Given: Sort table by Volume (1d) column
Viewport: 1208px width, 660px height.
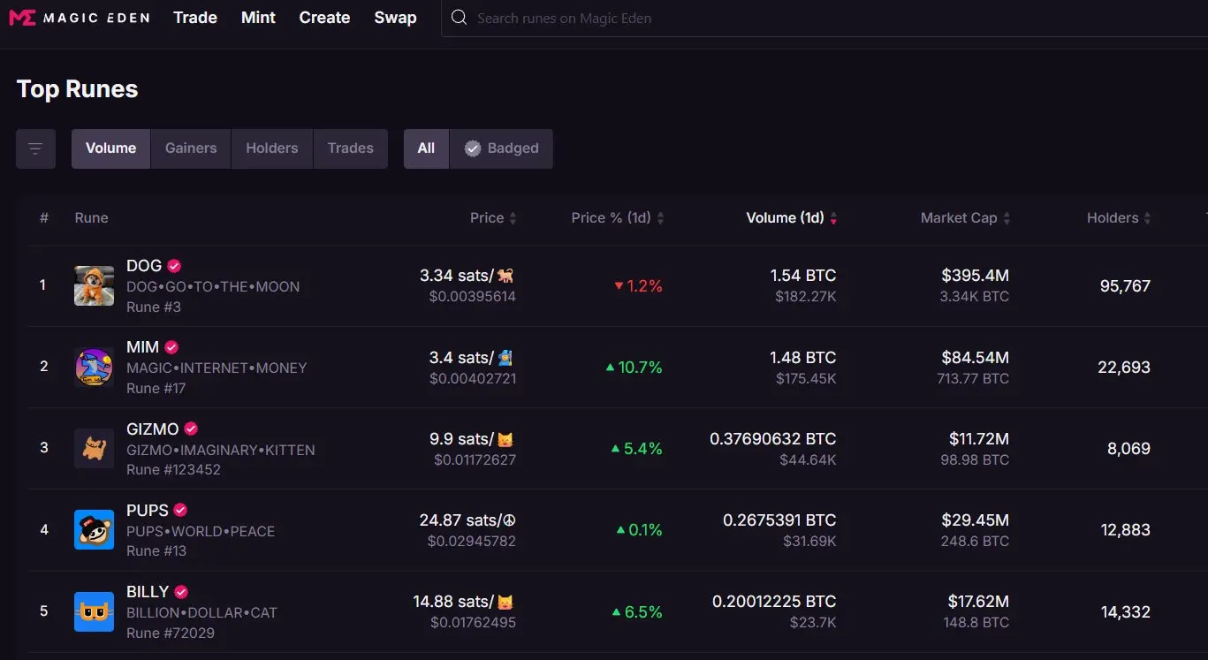Looking at the screenshot, I should [792, 218].
